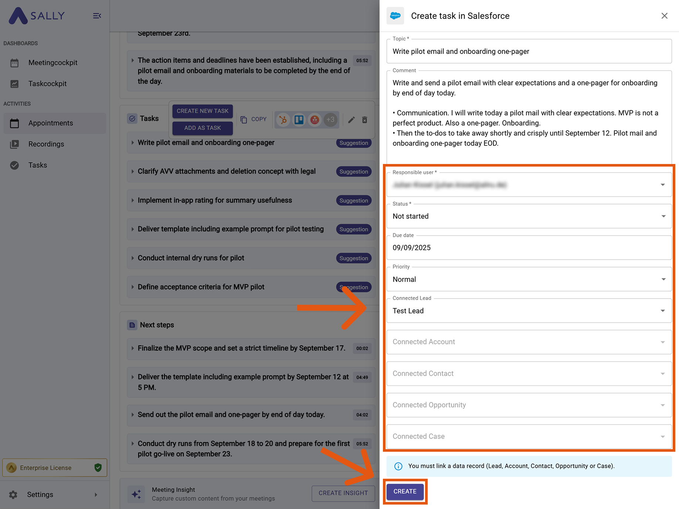Click the 04:49 timestamp badge
The width and height of the screenshot is (679, 509).
[362, 377]
